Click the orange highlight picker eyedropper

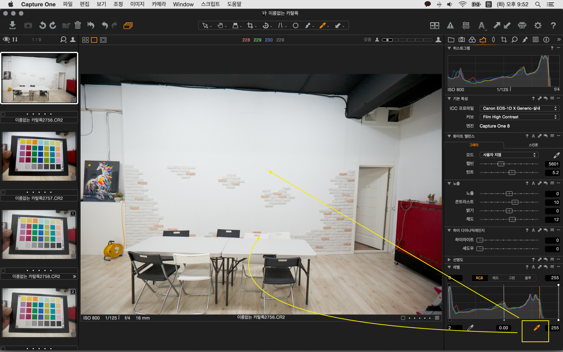tap(536, 328)
